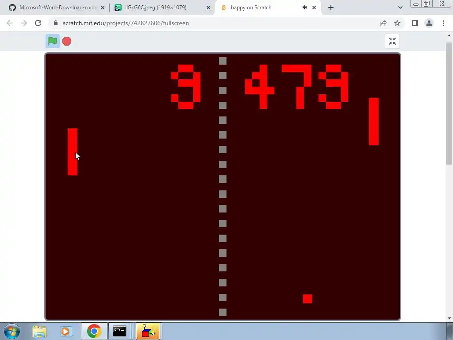The height and width of the screenshot is (340, 453).
Task: Click the address bar URL
Action: coord(126,23)
